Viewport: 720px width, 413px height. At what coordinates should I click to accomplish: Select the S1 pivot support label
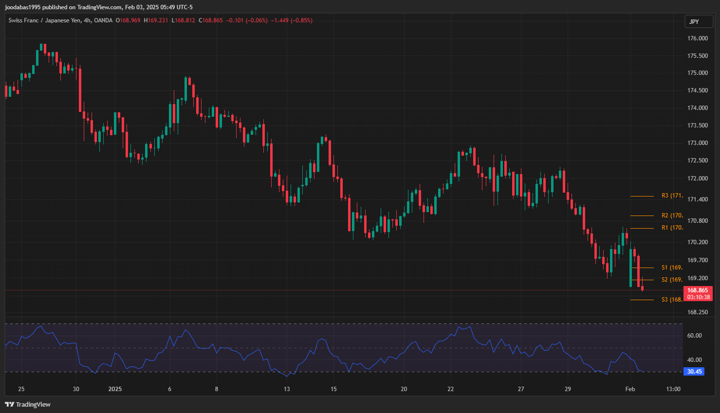672,268
